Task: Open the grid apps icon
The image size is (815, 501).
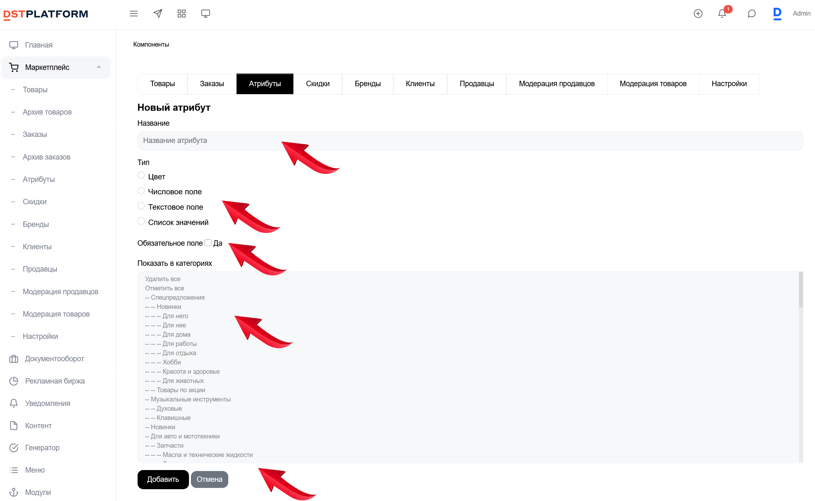Action: (182, 14)
